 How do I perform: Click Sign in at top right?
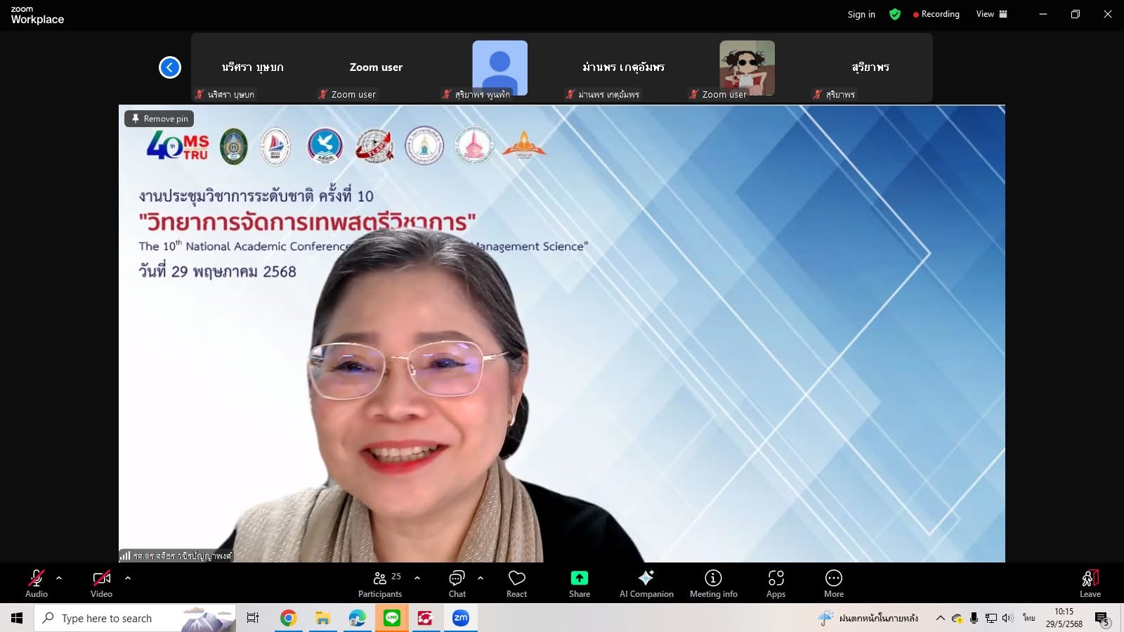click(x=861, y=14)
